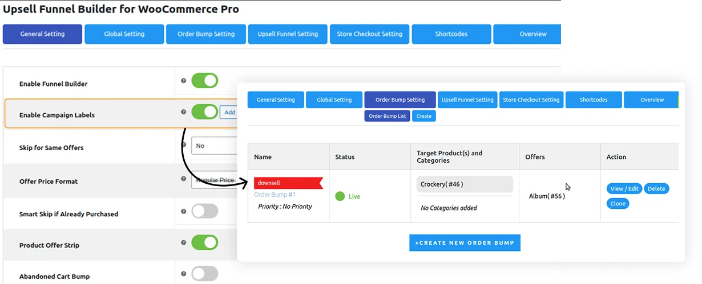
Task: Select Shortcodes tab in popup panel
Action: pos(594,100)
